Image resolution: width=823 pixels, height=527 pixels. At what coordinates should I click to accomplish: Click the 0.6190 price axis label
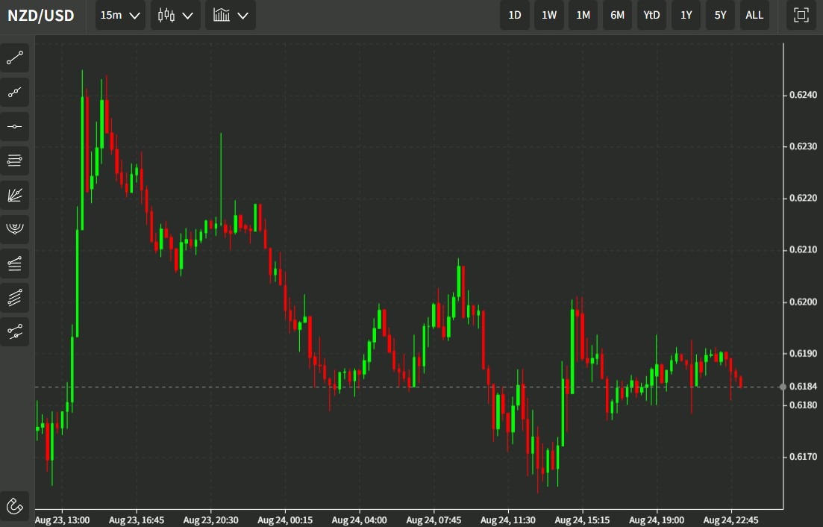[x=803, y=353]
